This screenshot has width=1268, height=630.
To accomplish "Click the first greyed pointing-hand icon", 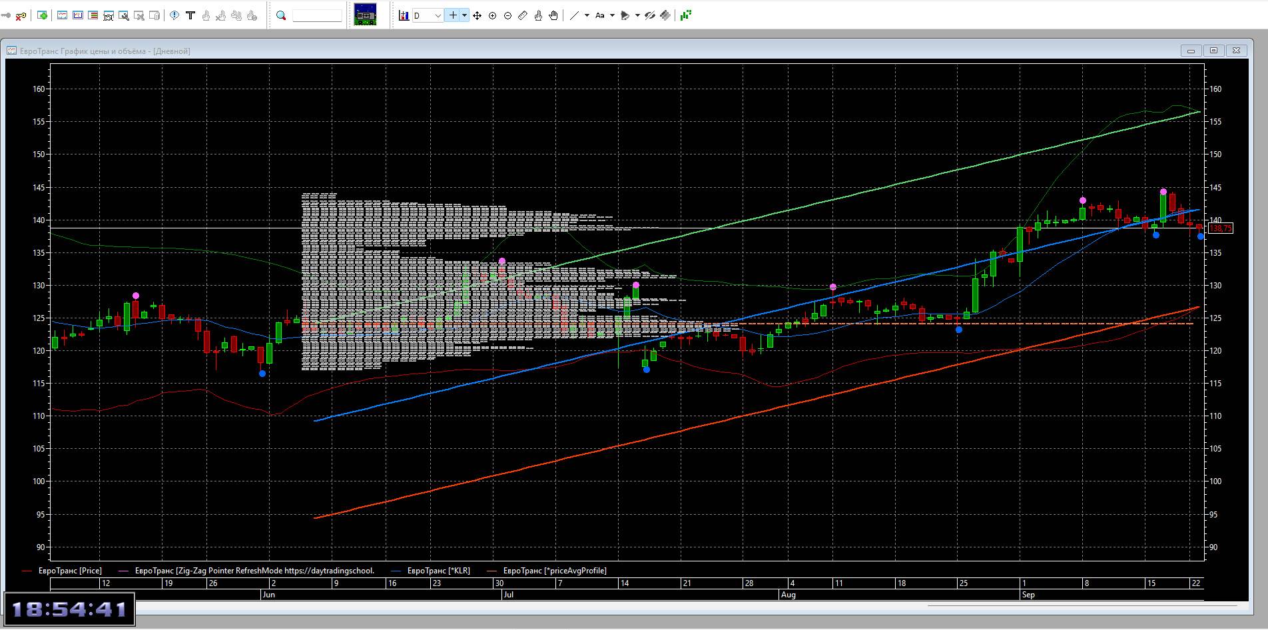I will click(206, 15).
